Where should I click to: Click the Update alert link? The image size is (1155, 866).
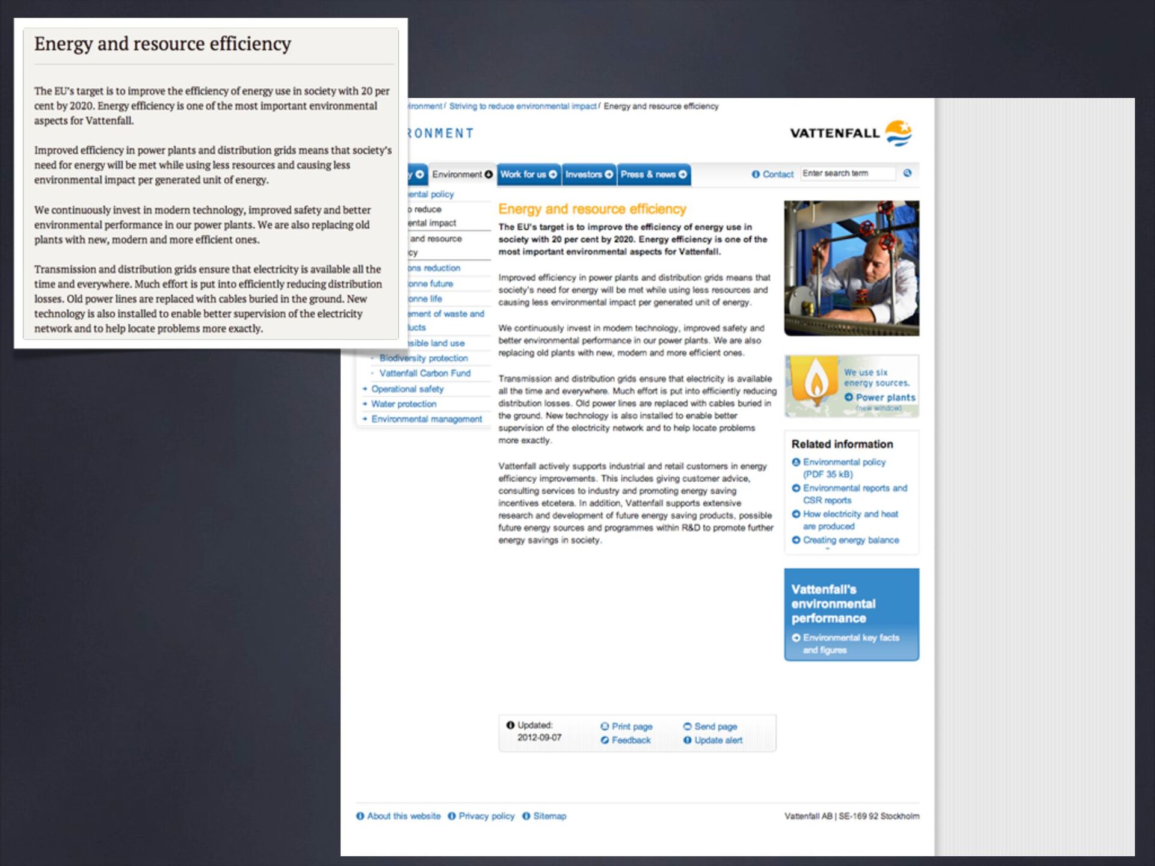click(718, 740)
